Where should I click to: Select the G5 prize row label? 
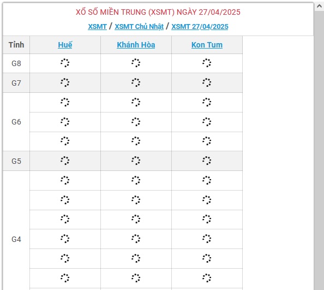[16, 161]
